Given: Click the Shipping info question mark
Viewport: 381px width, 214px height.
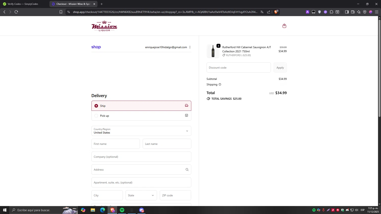Looking at the screenshot, I should coord(220,84).
